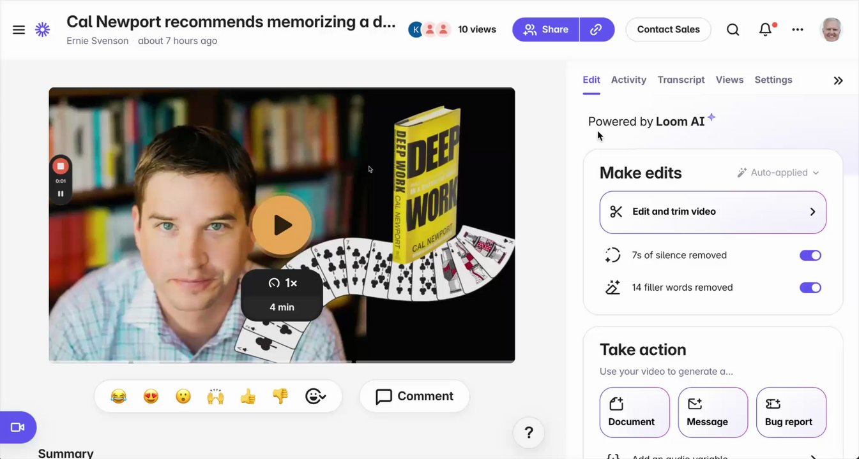The width and height of the screenshot is (859, 459).
Task: Open the more options ellipsis menu
Action: coord(798,29)
